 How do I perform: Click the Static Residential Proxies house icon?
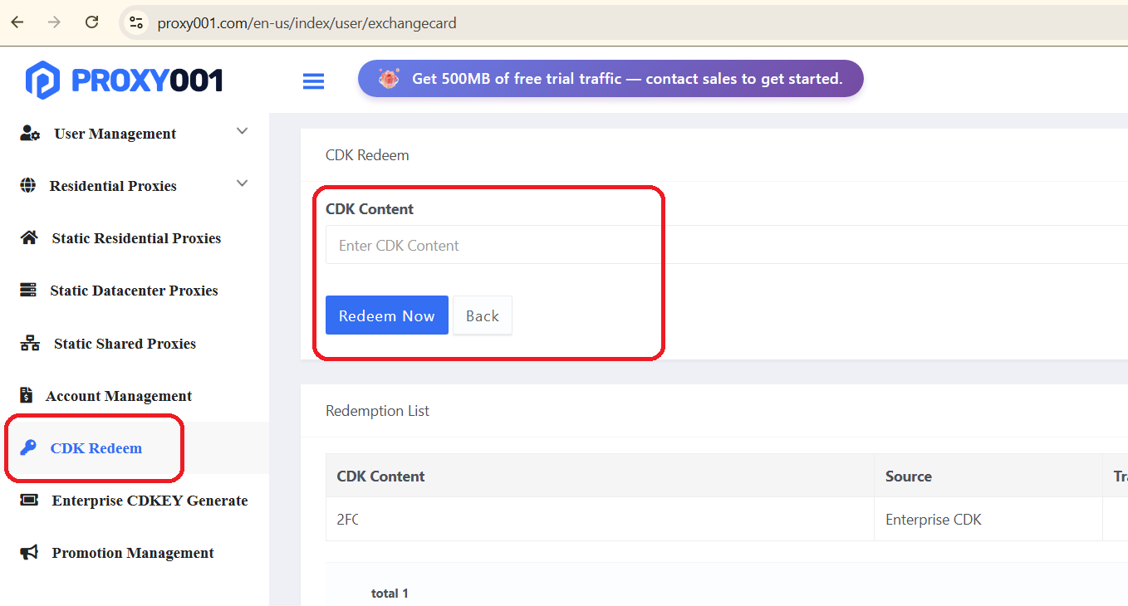point(29,238)
